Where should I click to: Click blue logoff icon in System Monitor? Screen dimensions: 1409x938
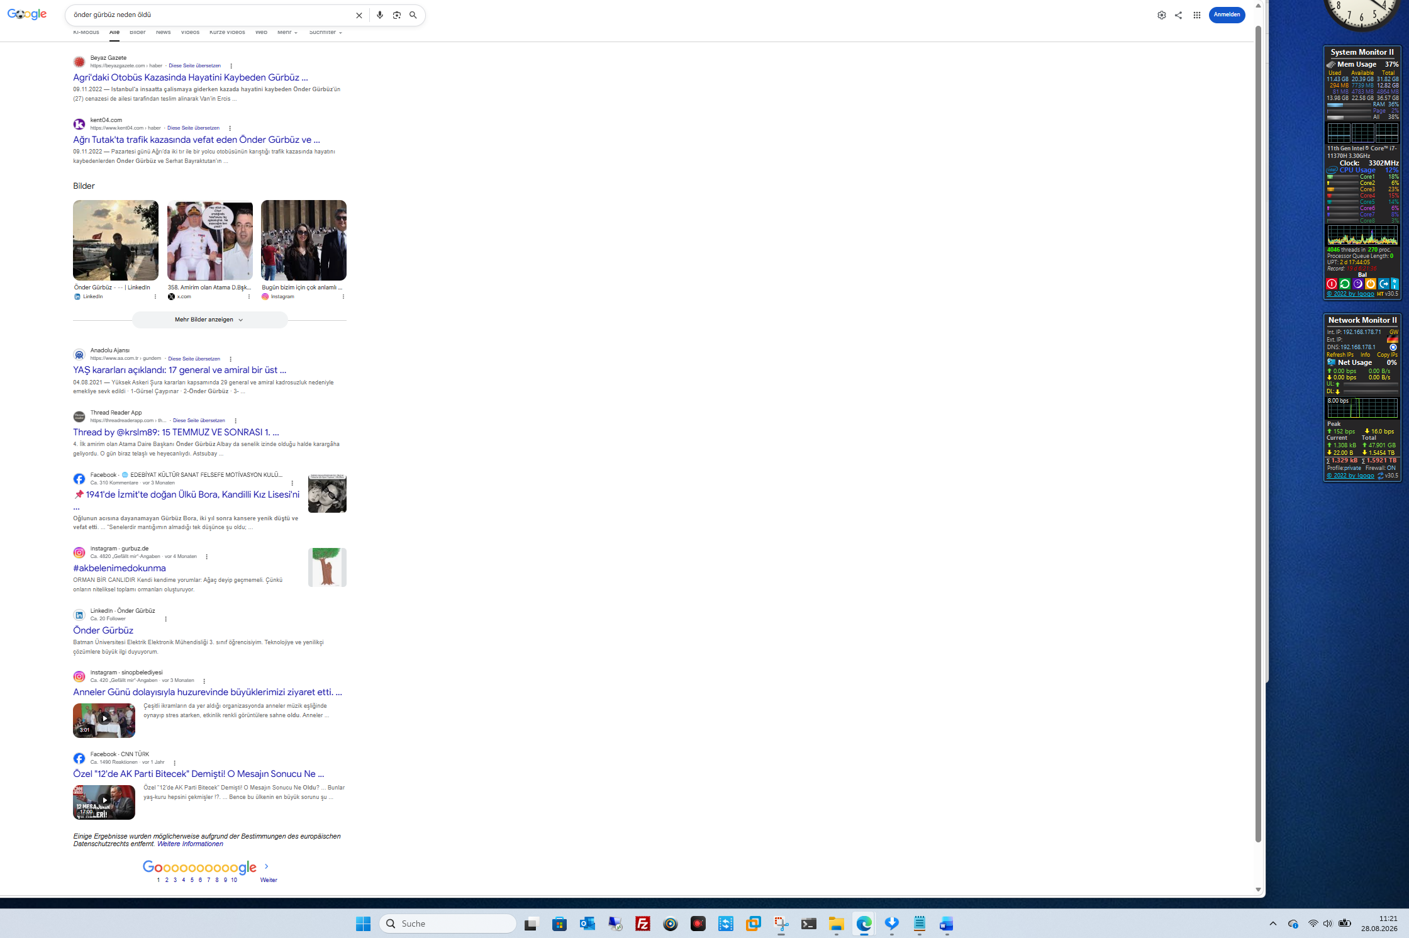(1384, 284)
